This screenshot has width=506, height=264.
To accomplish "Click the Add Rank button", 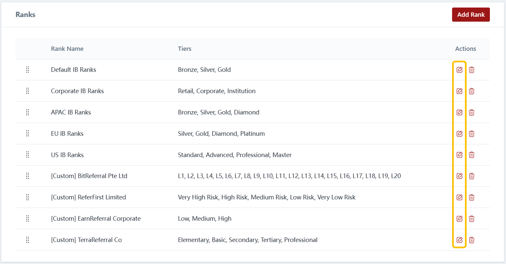I will coord(471,15).
